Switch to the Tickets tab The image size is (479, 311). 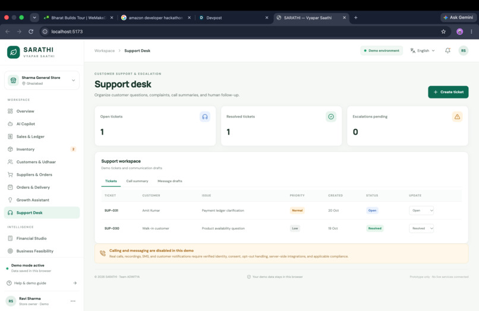coord(111,181)
